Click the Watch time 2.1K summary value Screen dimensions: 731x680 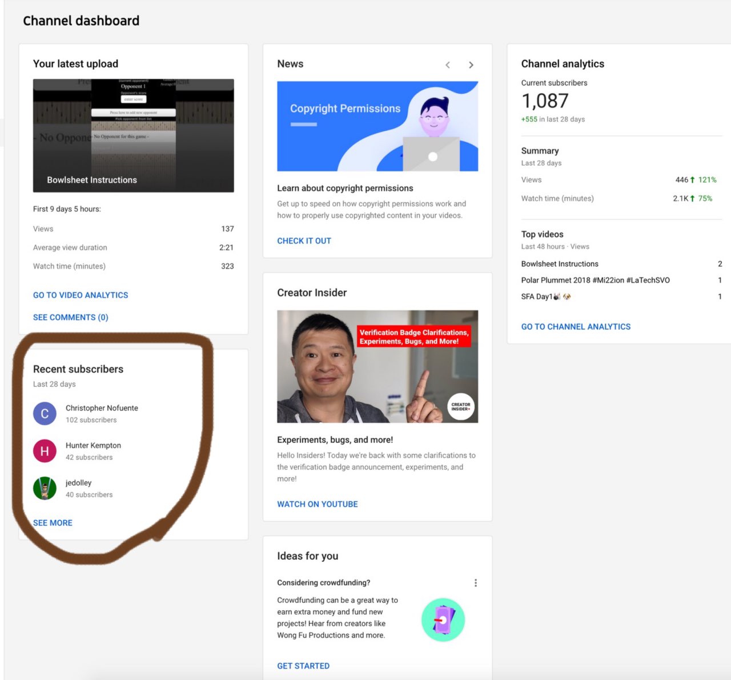click(x=681, y=199)
